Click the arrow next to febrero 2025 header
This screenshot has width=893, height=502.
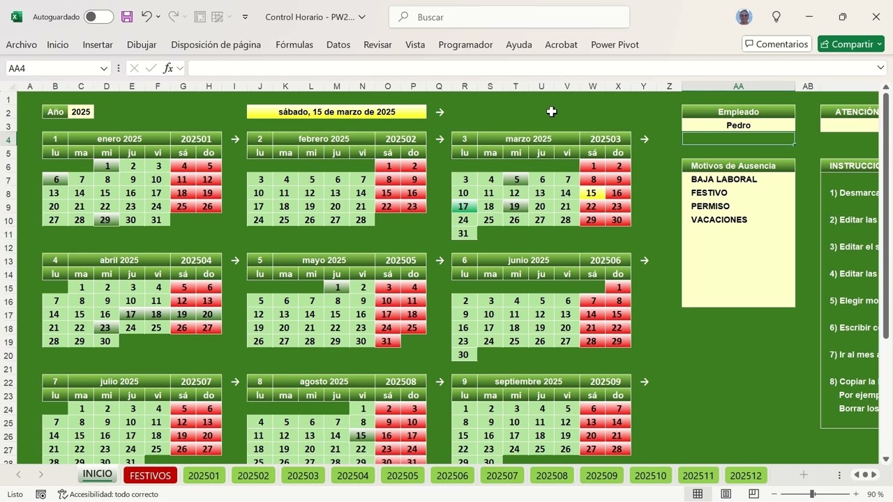coord(440,139)
